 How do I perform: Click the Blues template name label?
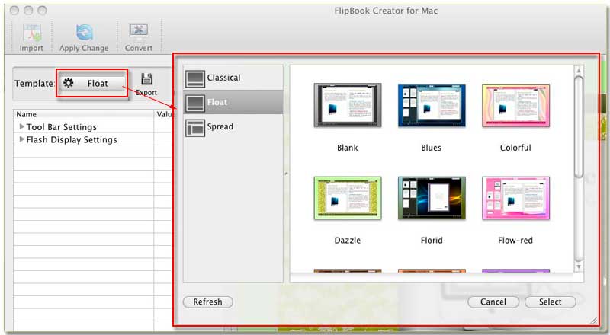click(x=431, y=148)
